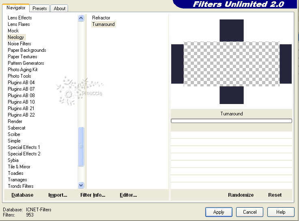
Task: Choose the Refractor filter
Action: (x=101, y=18)
